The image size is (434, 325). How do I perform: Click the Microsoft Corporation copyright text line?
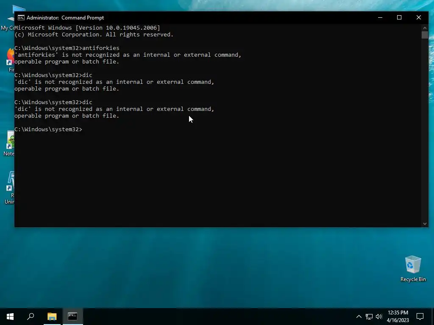pyautogui.click(x=94, y=35)
